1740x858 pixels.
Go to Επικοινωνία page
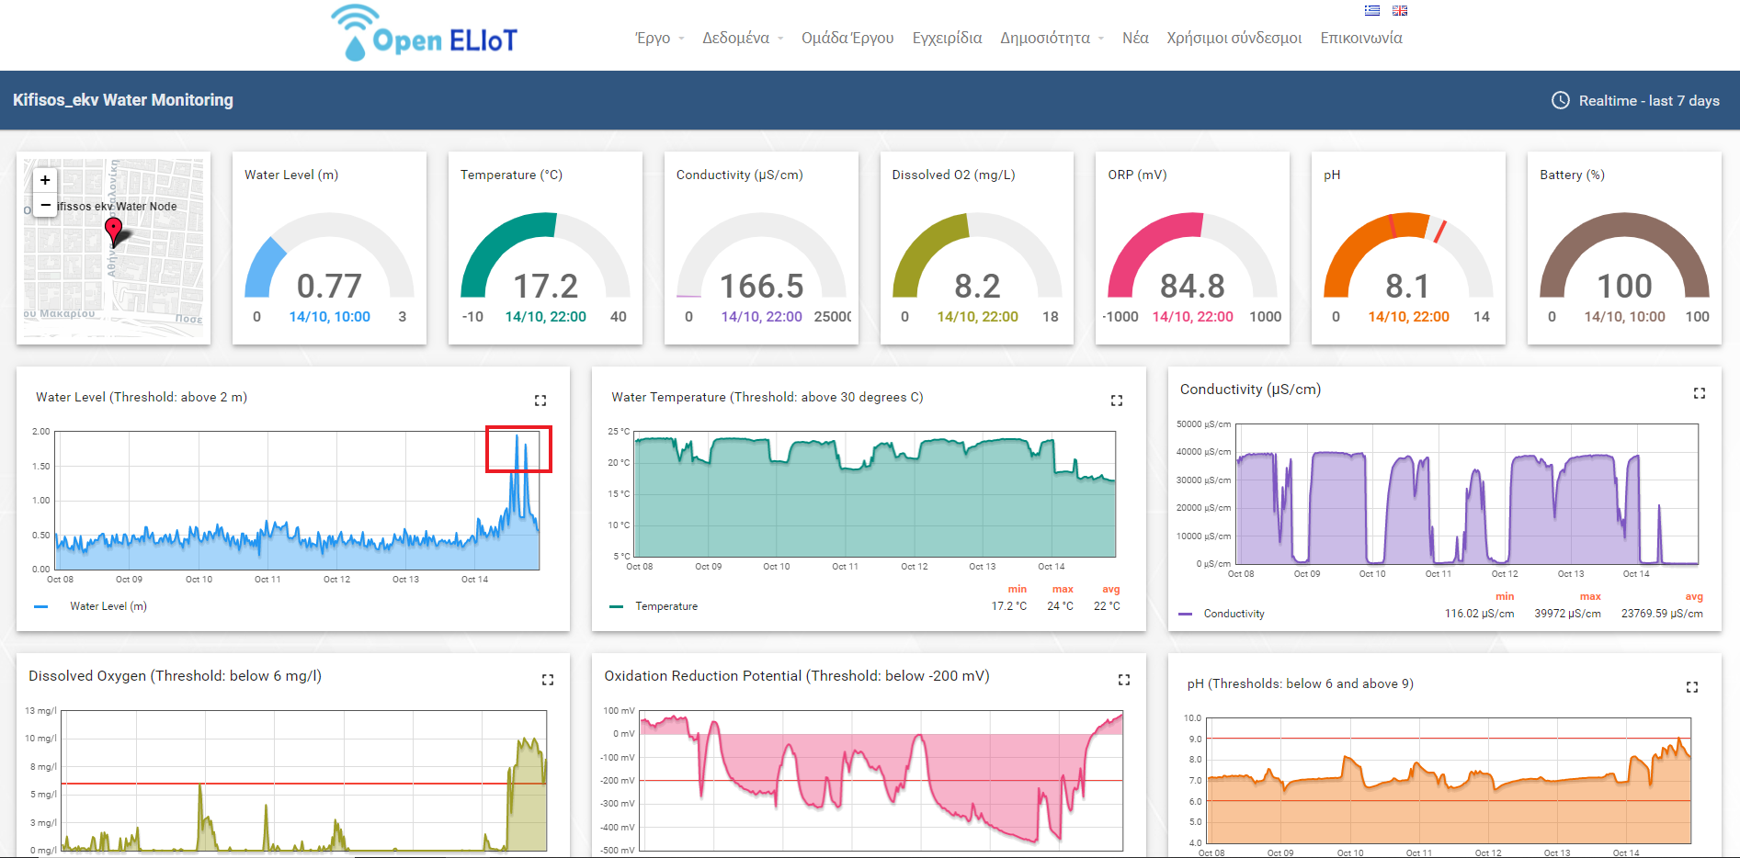pyautogui.click(x=1361, y=38)
